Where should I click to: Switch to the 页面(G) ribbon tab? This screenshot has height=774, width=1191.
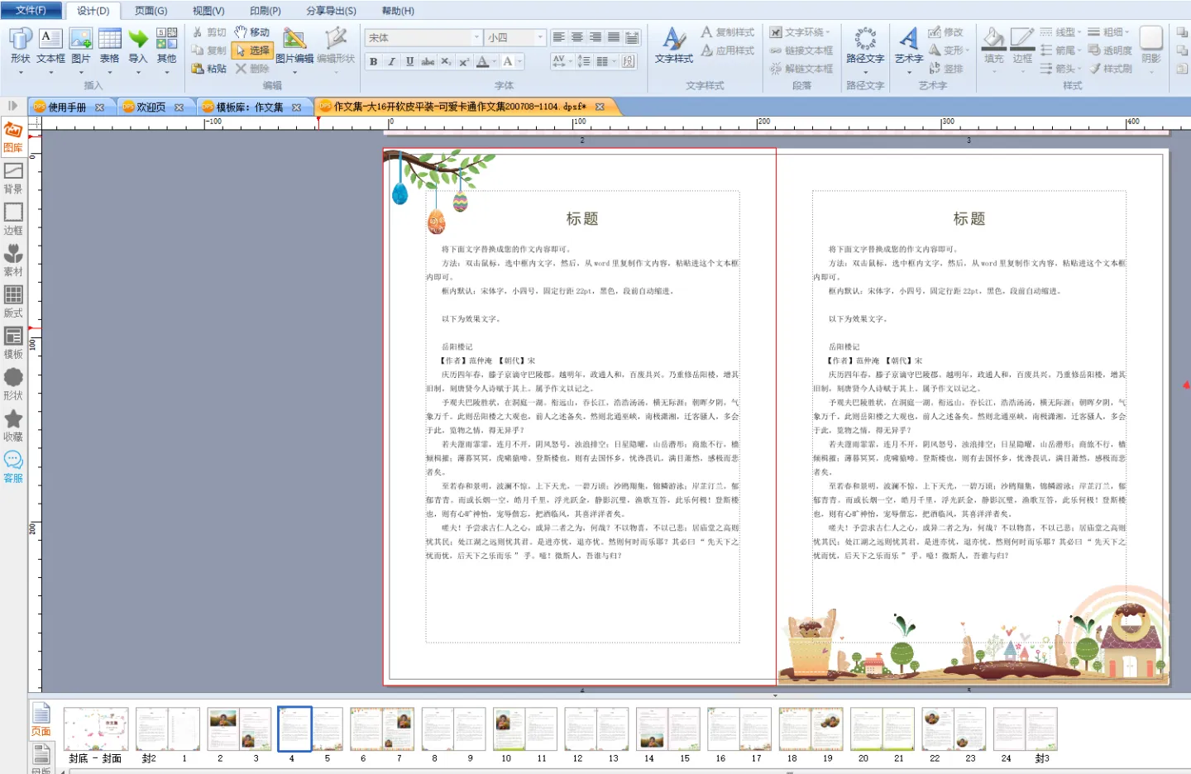151,11
